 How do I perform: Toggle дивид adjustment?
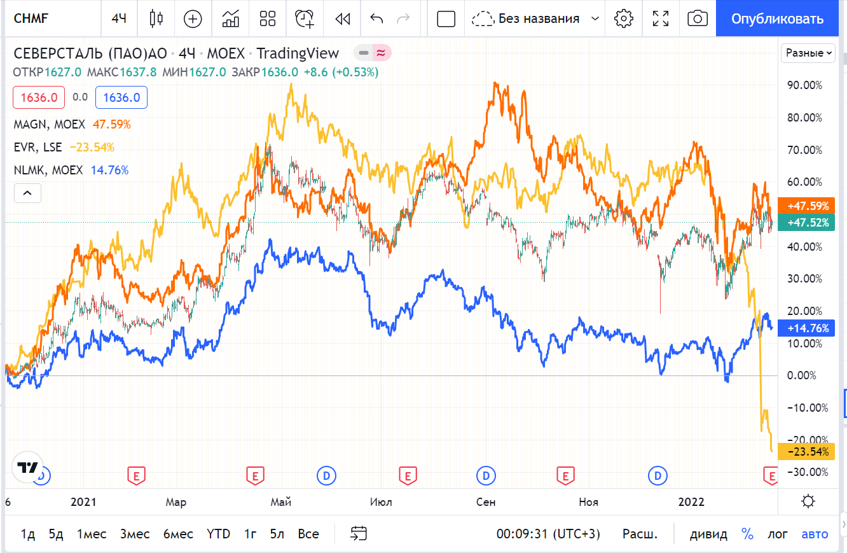[x=708, y=534]
